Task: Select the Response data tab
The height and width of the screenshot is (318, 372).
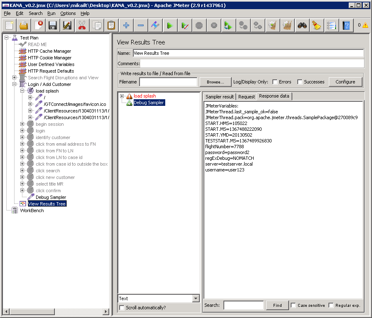Action: pyautogui.click(x=274, y=96)
